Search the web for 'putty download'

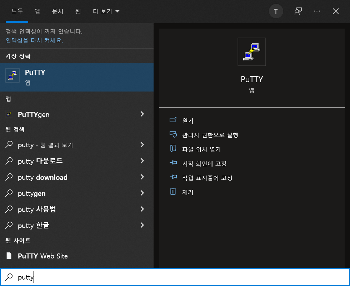pos(76,177)
